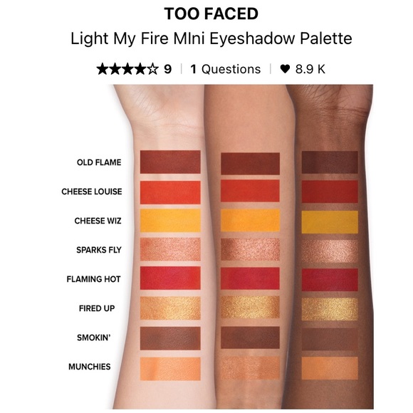413x413 pixels.
Task: Select Munchies swatch on light arm
Action: (170, 369)
